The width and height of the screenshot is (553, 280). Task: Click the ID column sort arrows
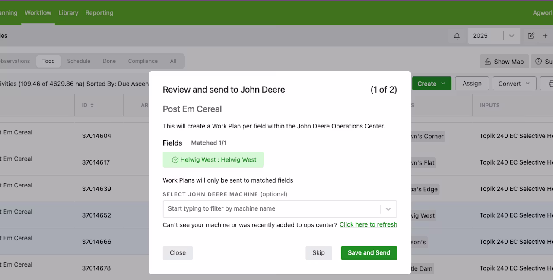point(92,106)
